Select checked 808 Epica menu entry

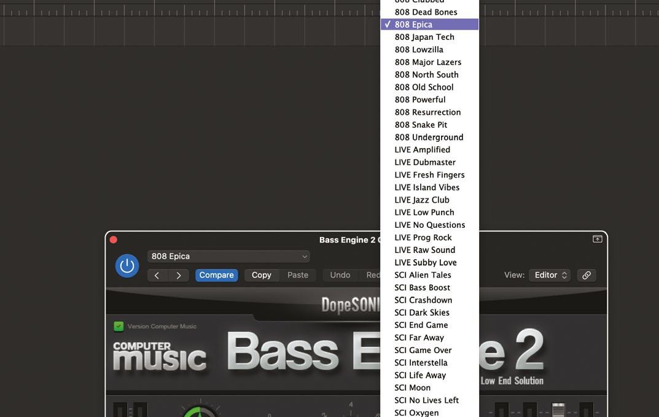(429, 25)
